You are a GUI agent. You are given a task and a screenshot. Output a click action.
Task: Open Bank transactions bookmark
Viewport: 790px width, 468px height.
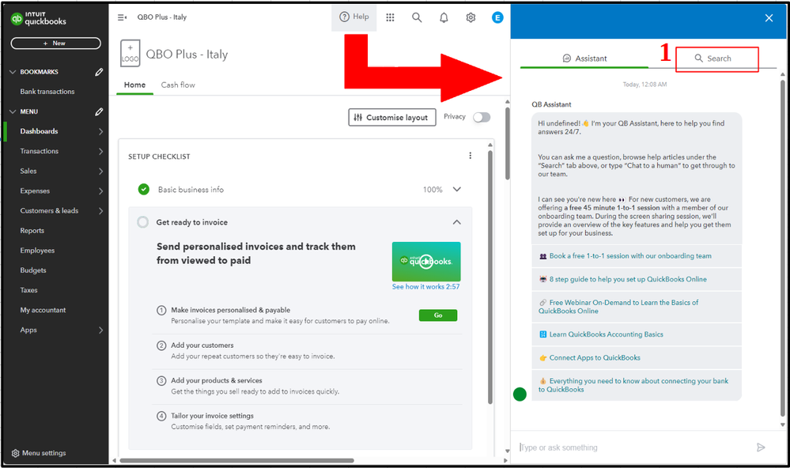click(47, 92)
